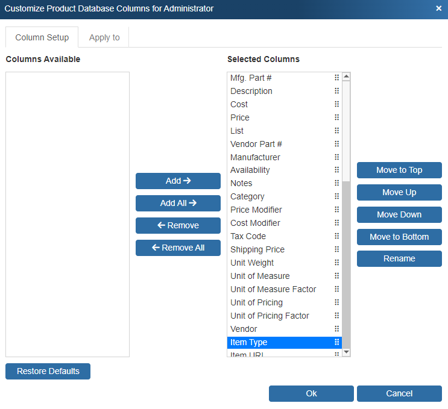Rename the selected column

pos(399,258)
